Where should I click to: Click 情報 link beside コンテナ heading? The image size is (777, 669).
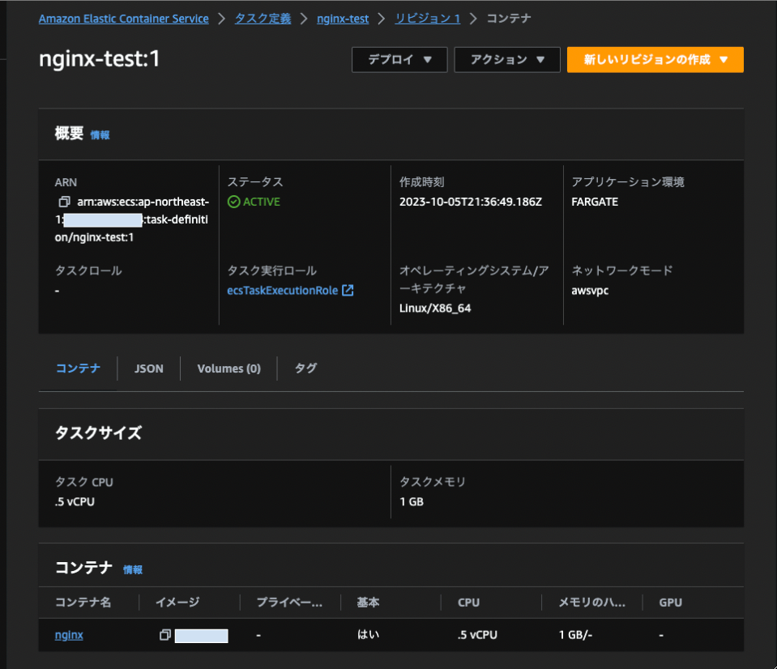pyautogui.click(x=133, y=569)
